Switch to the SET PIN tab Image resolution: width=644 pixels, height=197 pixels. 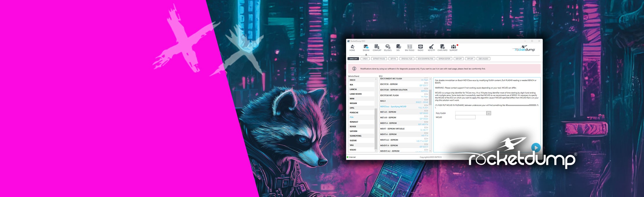[393, 59]
